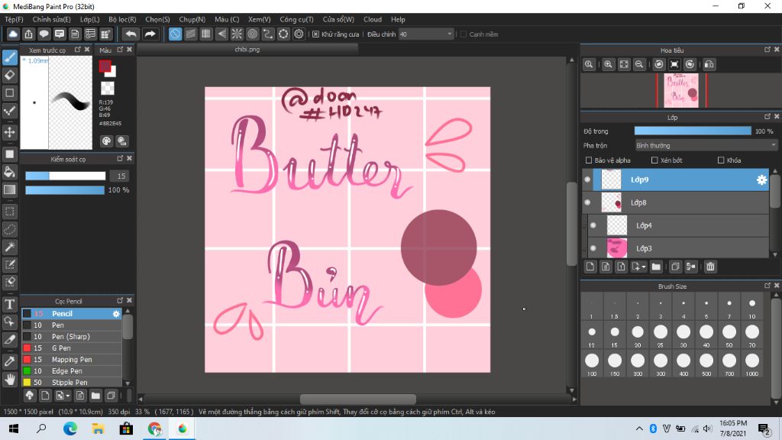The height and width of the screenshot is (440, 782).
Task: Enable the radial snap guide icon
Action: [237, 34]
